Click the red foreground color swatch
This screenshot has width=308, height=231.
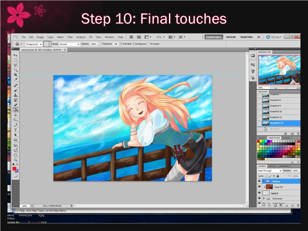14,169
